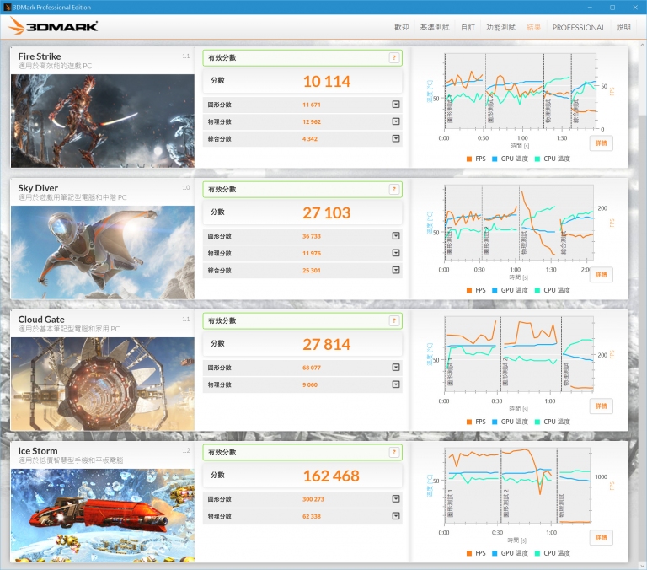647x570 pixels.
Task: Click the Cloud Gate score 27 814
Action: (327, 344)
